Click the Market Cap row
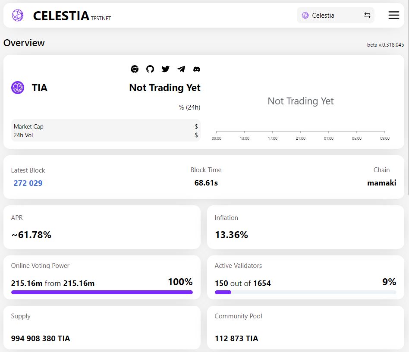Viewport: 409px width, 352px height. pos(106,126)
